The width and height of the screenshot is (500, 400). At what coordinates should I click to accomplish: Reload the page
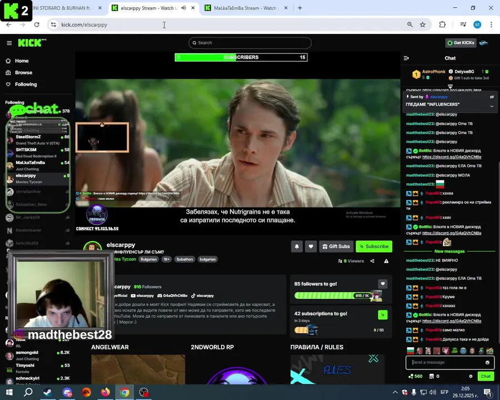(x=37, y=24)
